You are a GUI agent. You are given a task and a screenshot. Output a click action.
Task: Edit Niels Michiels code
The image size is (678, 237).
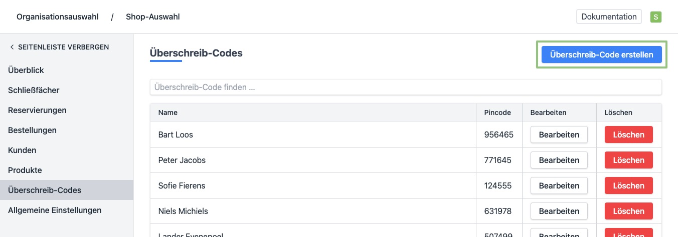pyautogui.click(x=559, y=211)
